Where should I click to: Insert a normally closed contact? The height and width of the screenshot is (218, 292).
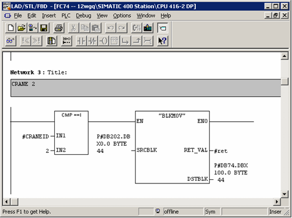(x=93, y=41)
